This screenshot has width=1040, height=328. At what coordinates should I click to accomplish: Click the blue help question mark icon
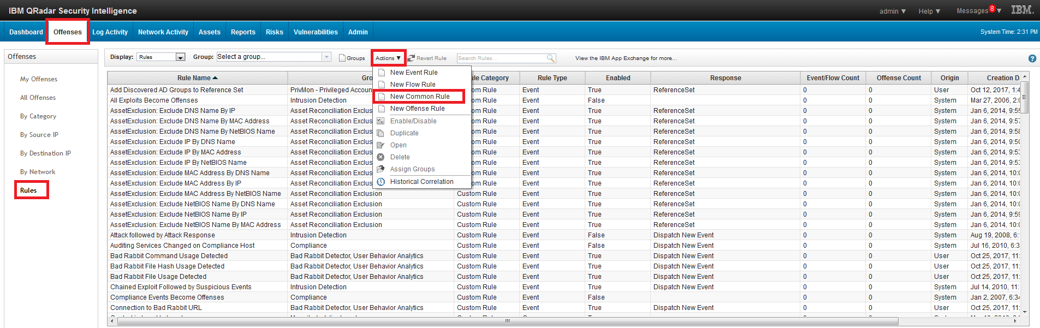pyautogui.click(x=1032, y=58)
